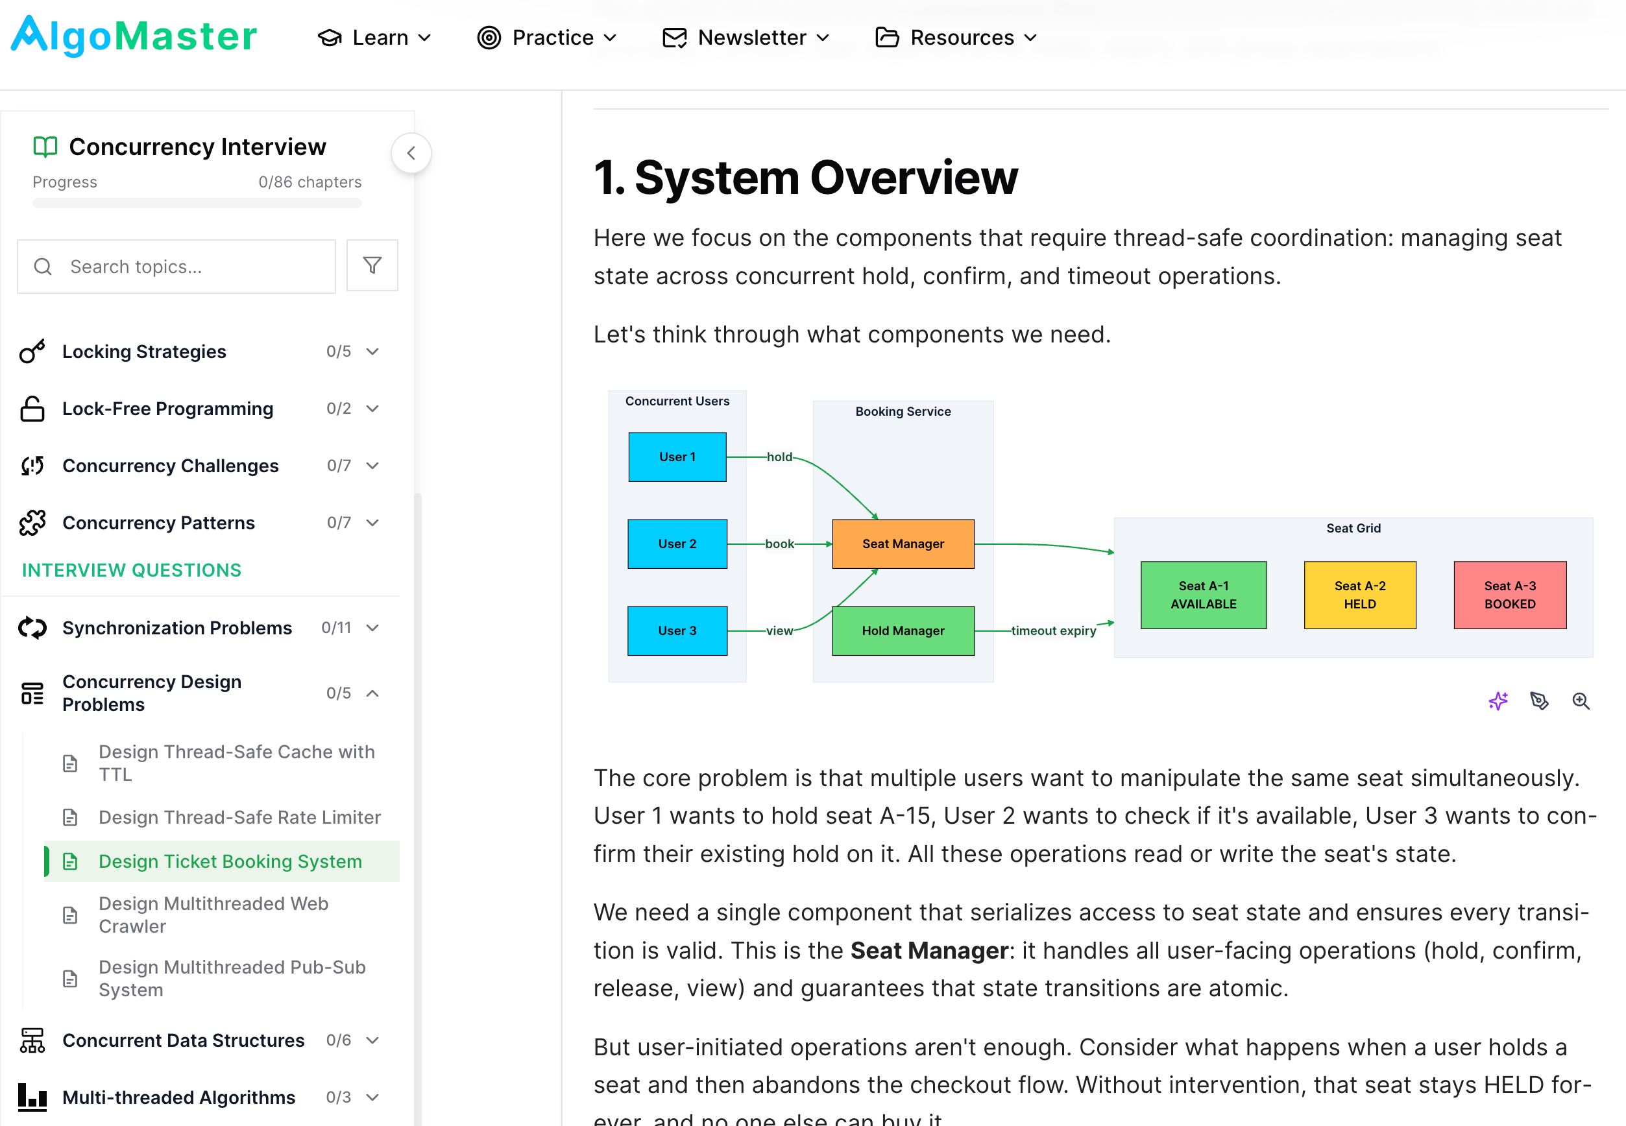Expand the Synchronization Problems section
Screen dimensions: 1626x1126
[372, 628]
